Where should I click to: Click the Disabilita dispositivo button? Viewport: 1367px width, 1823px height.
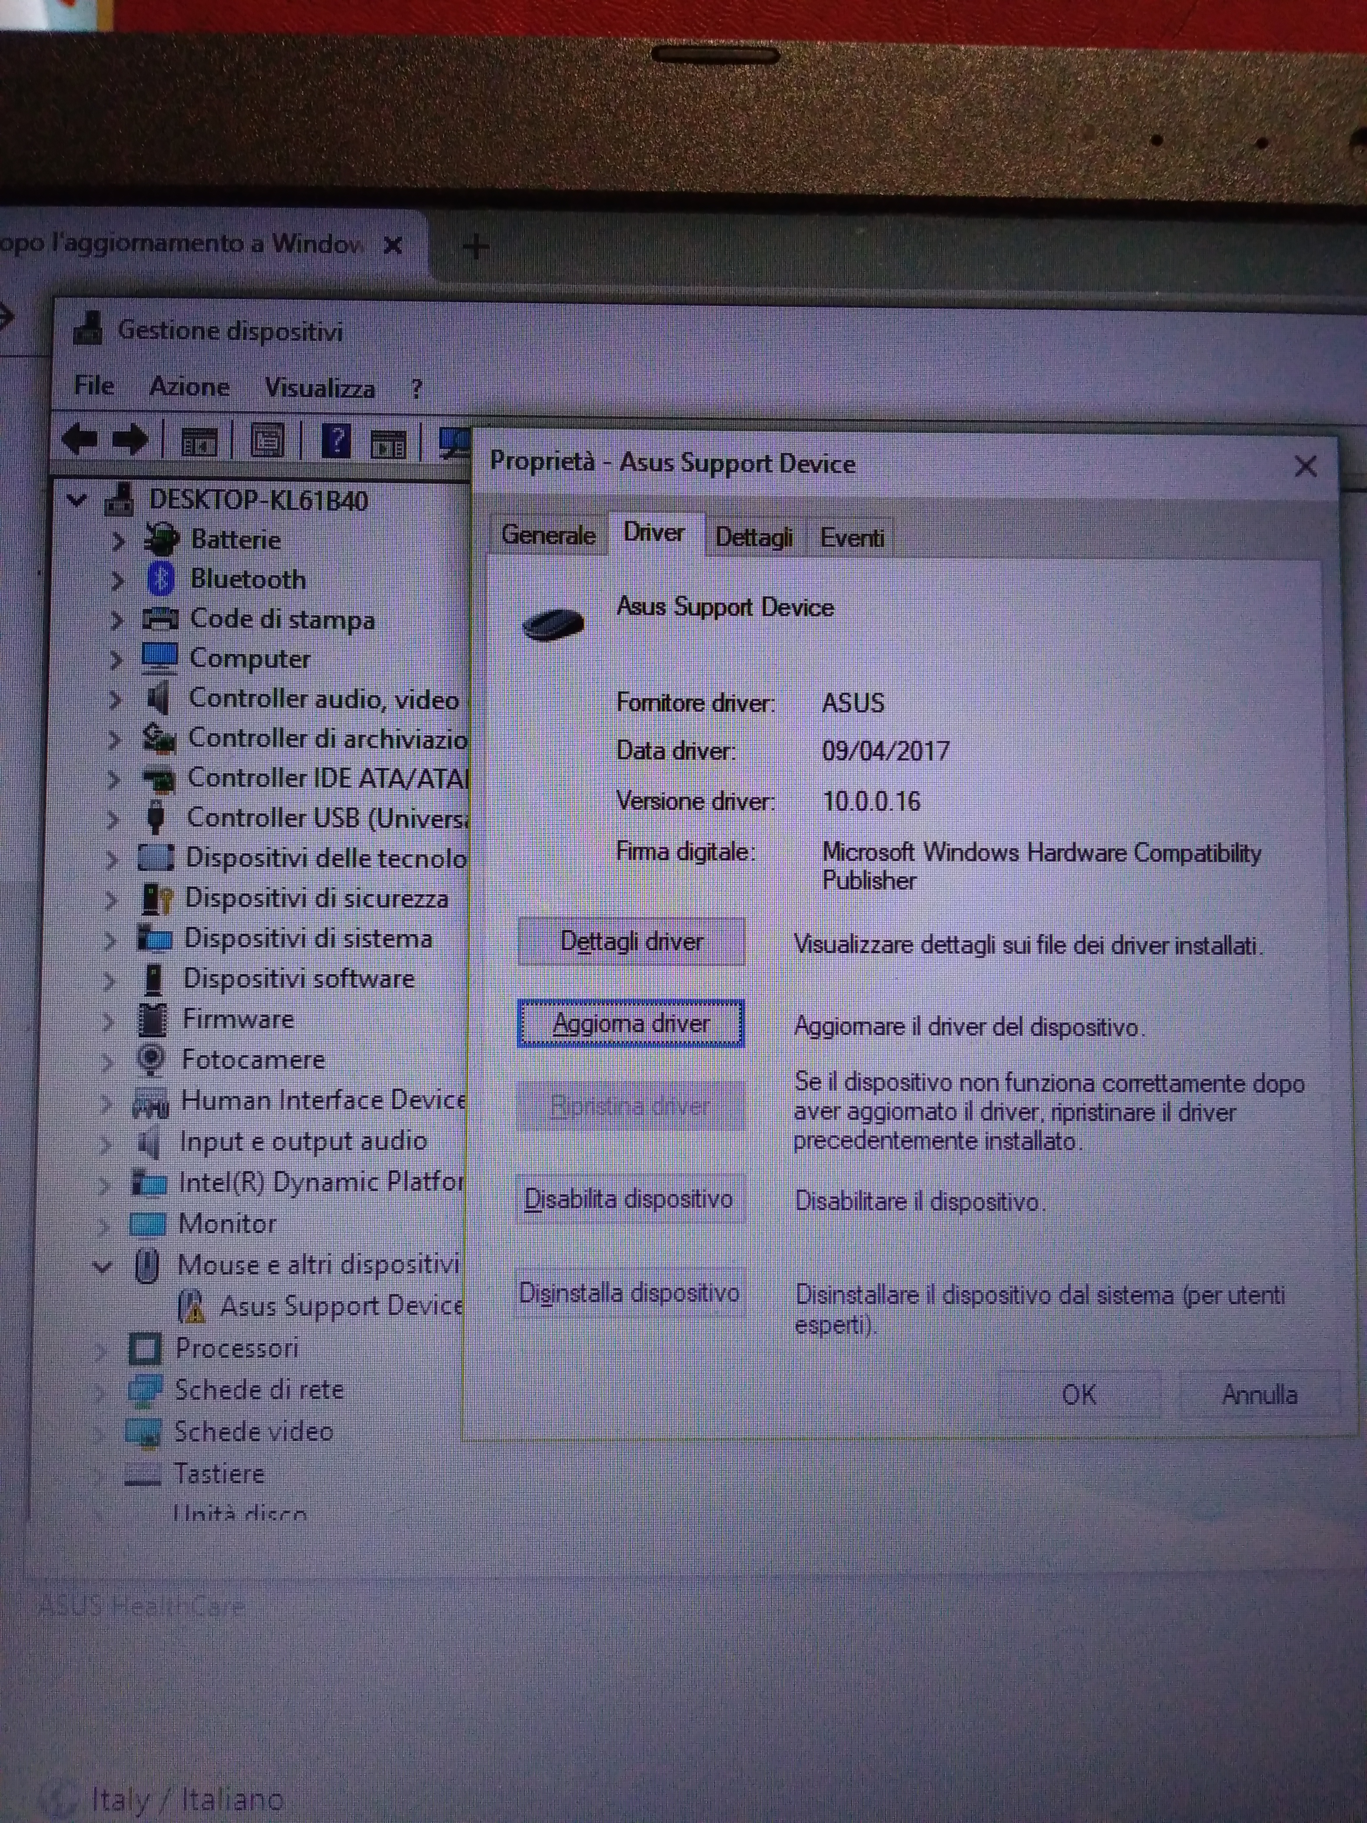point(629,1198)
